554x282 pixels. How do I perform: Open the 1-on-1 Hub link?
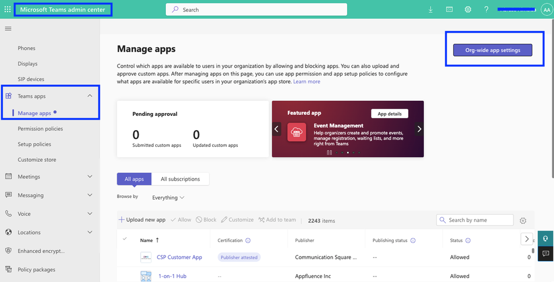pos(172,276)
